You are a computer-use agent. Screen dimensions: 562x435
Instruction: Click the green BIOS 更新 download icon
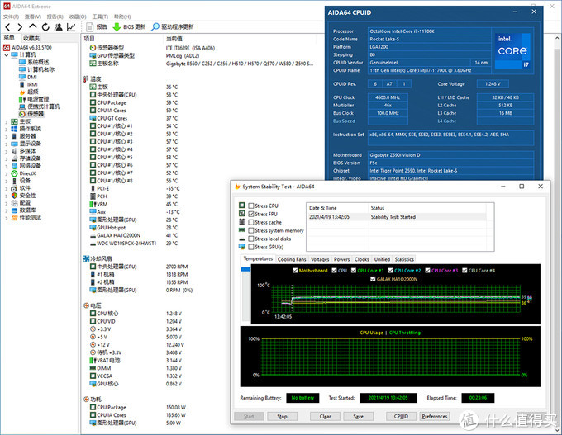point(117,26)
